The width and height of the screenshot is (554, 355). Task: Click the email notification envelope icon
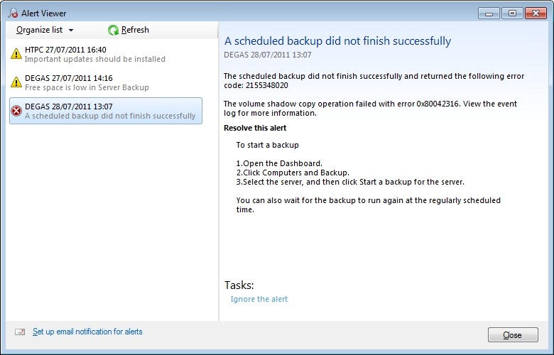20,332
